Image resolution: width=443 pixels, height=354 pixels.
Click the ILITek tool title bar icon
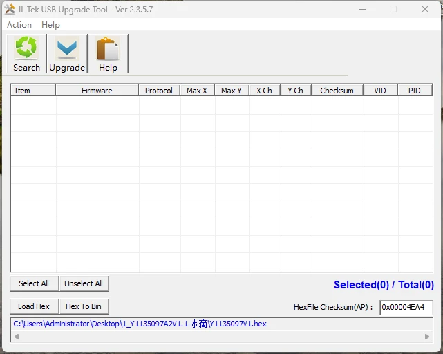tap(10, 9)
